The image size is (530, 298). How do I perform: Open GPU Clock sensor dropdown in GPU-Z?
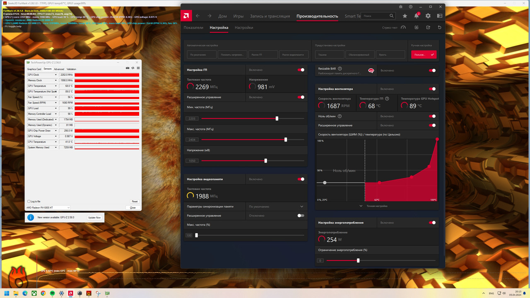(x=56, y=75)
